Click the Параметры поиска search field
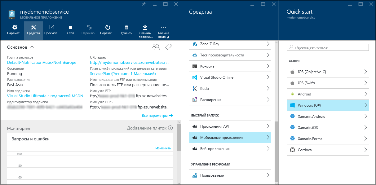Viewport: 376px width, 185px height. click(328, 47)
